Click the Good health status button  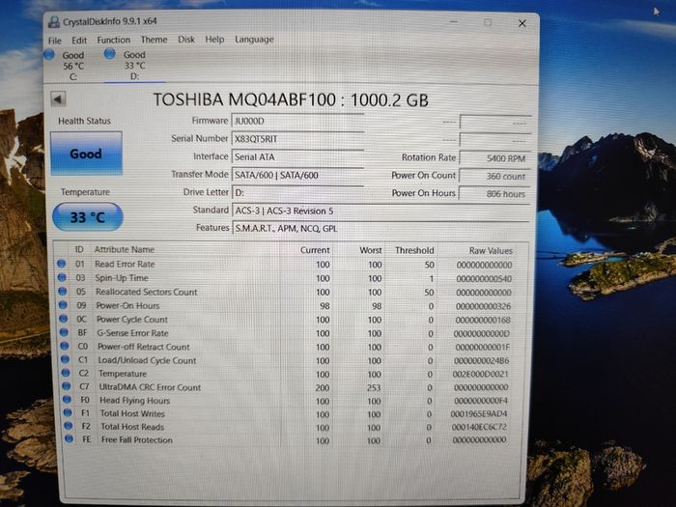coord(86,154)
